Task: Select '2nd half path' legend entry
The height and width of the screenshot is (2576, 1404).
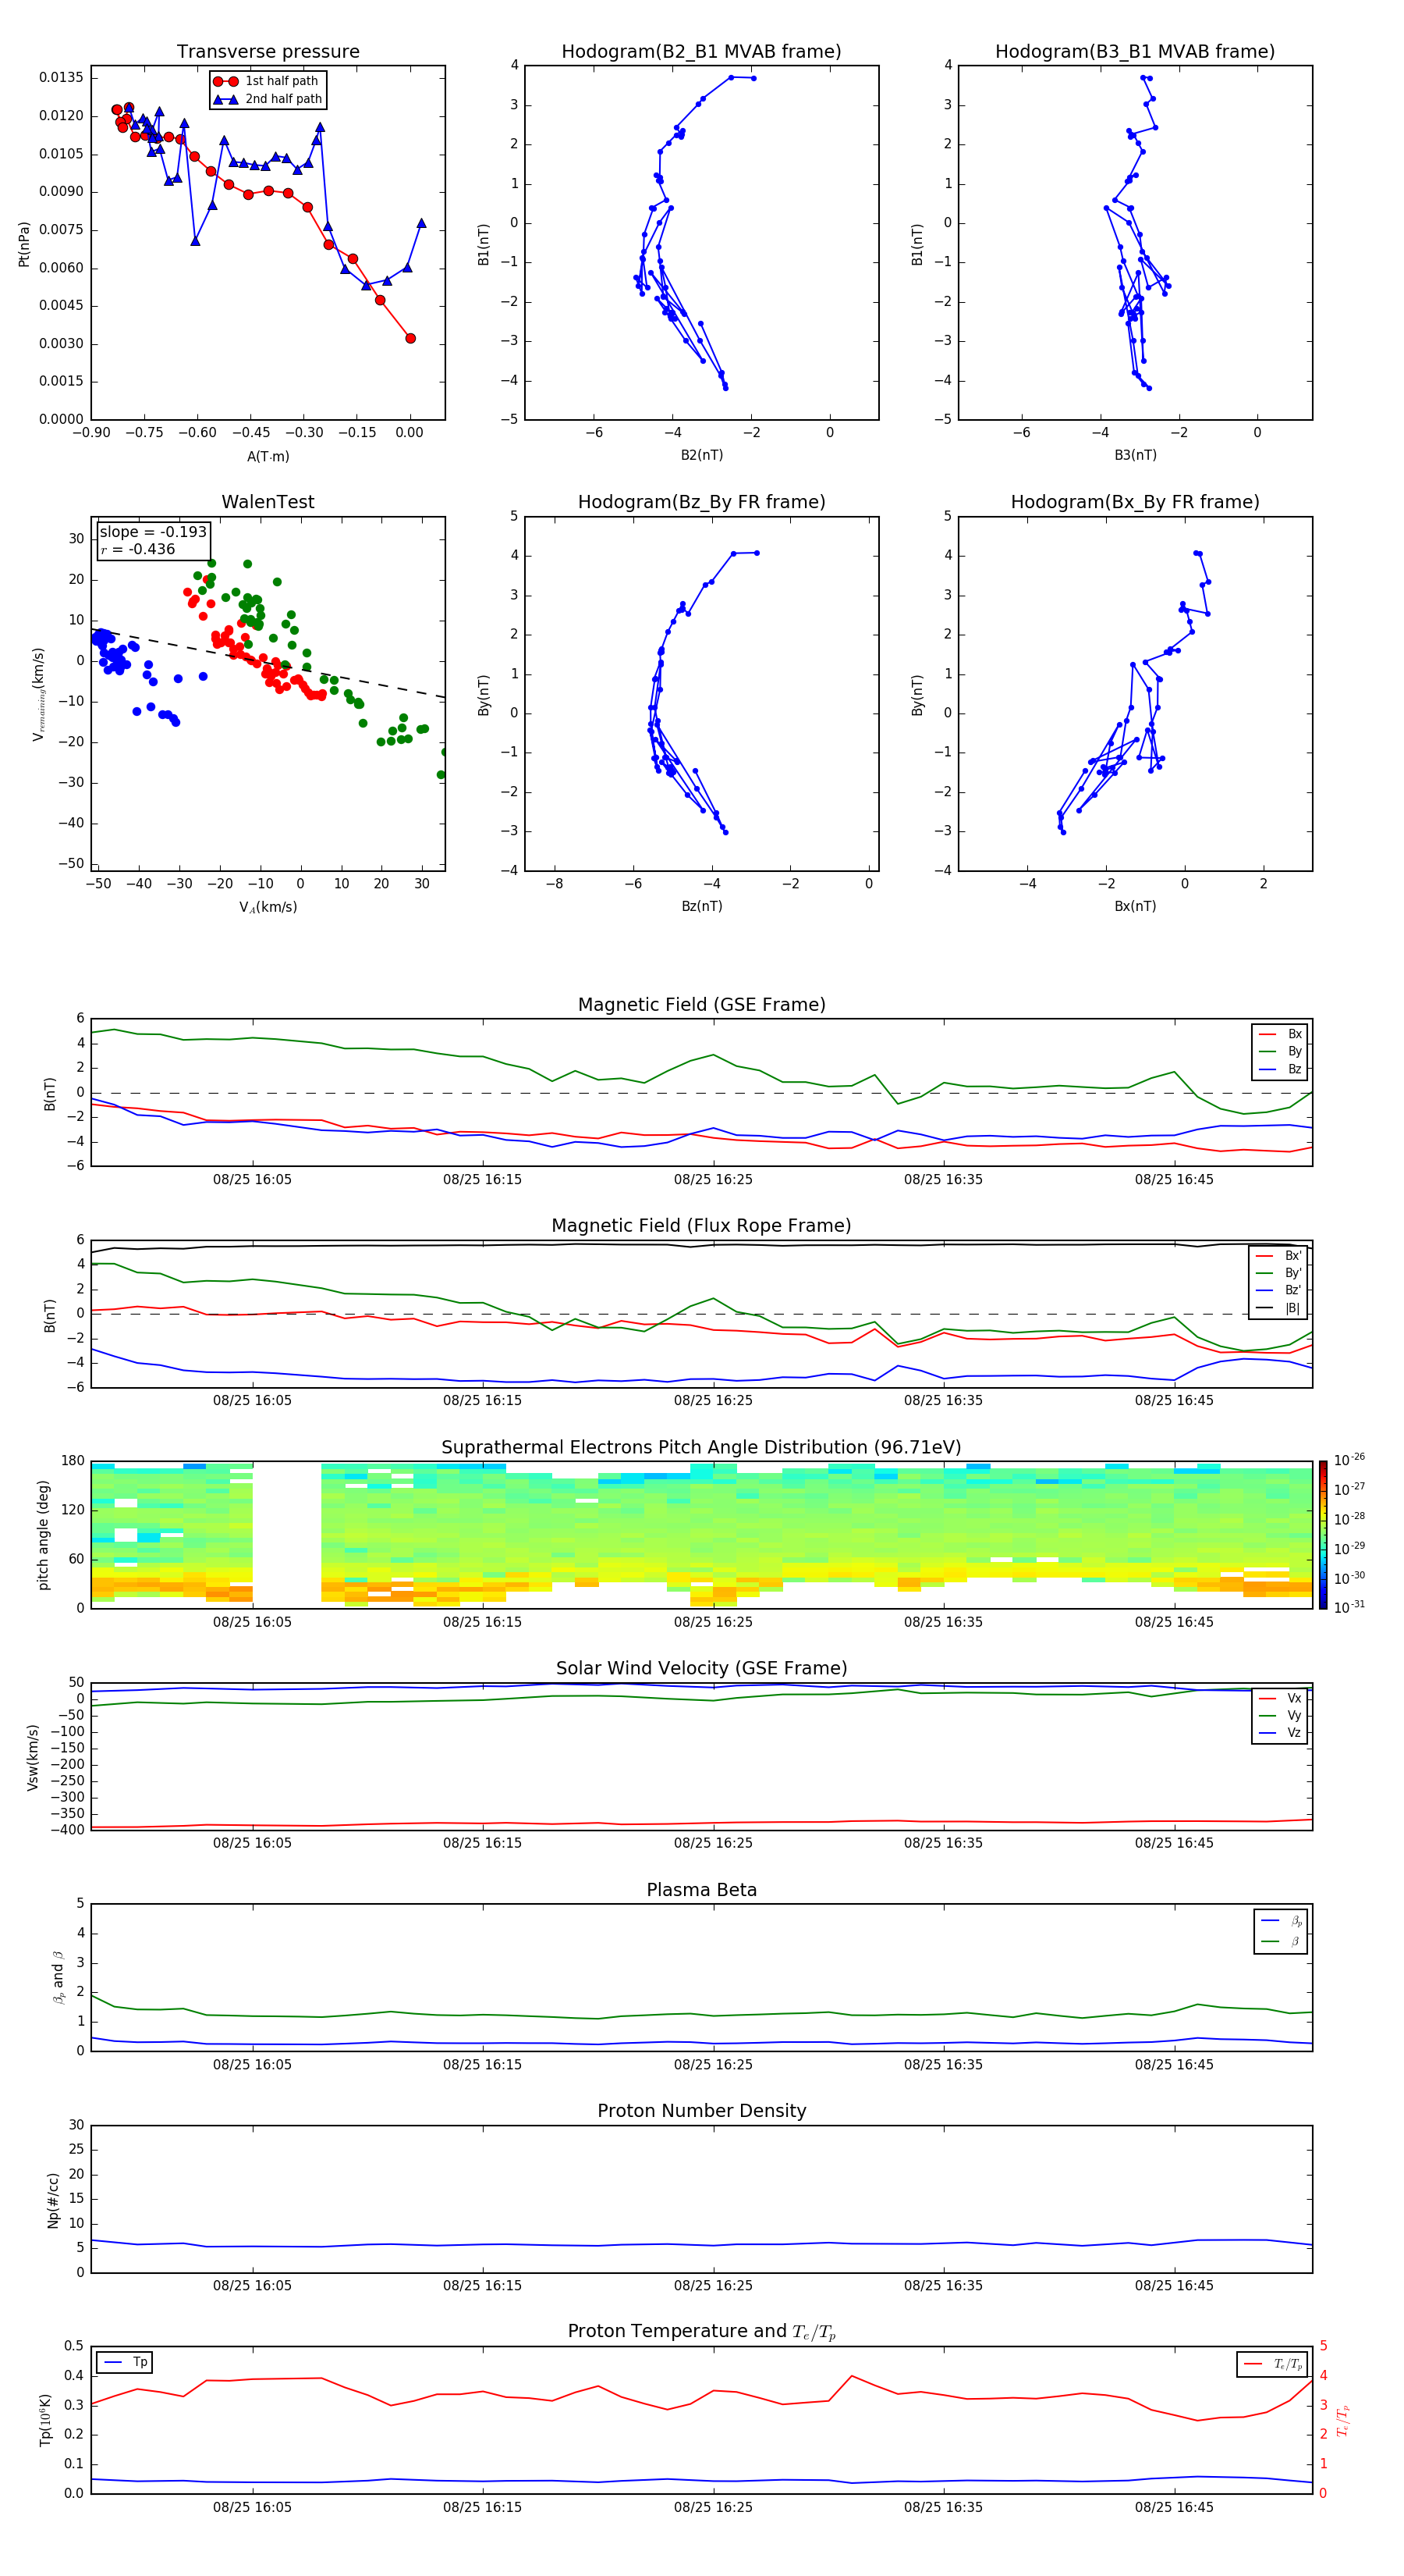Action: (x=268, y=99)
